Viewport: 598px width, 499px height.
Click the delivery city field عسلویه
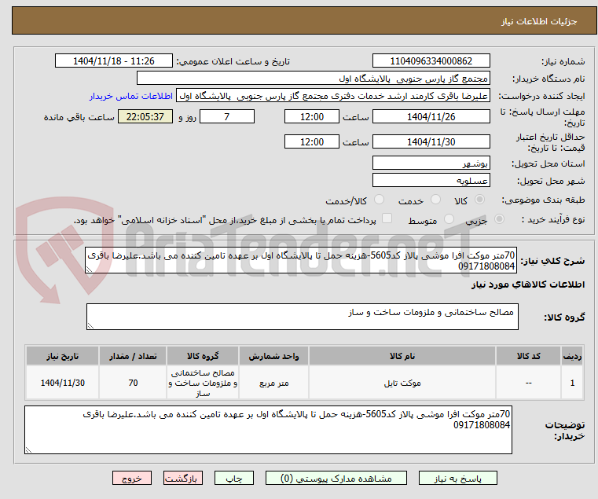coord(431,181)
